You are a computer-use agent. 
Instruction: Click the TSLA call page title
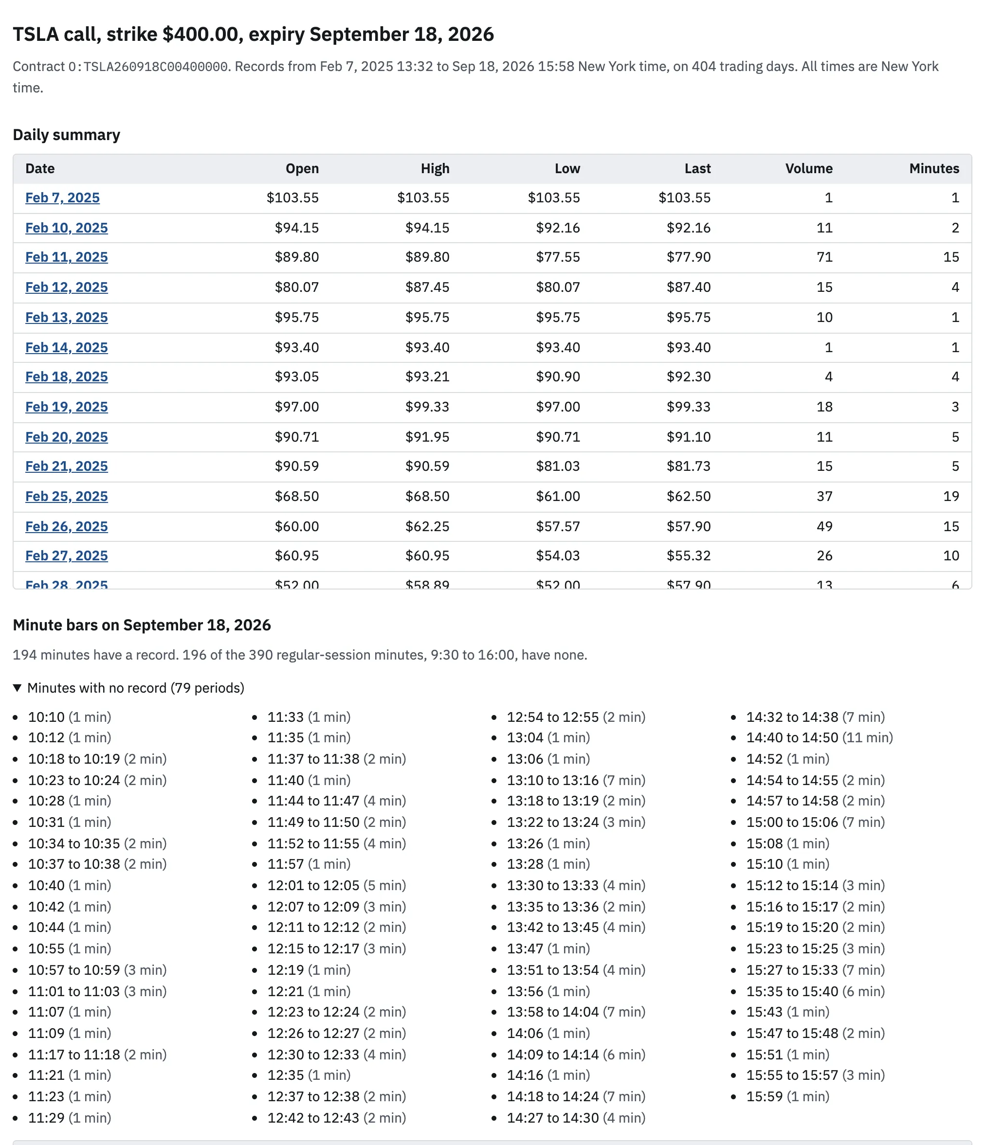(253, 34)
